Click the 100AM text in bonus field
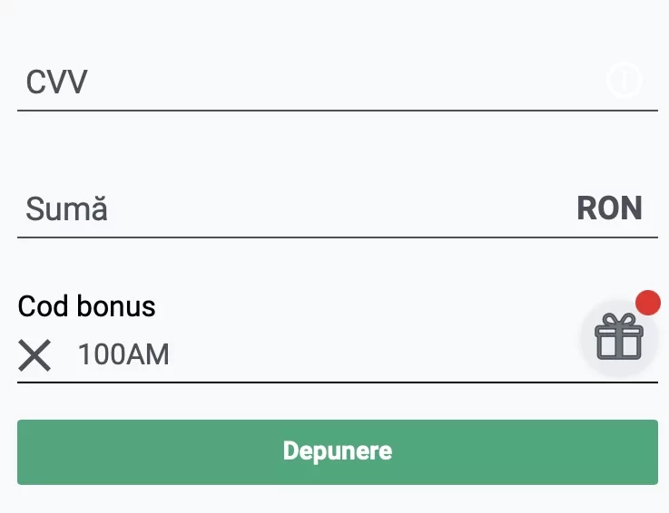This screenshot has height=513, width=669. [x=123, y=354]
